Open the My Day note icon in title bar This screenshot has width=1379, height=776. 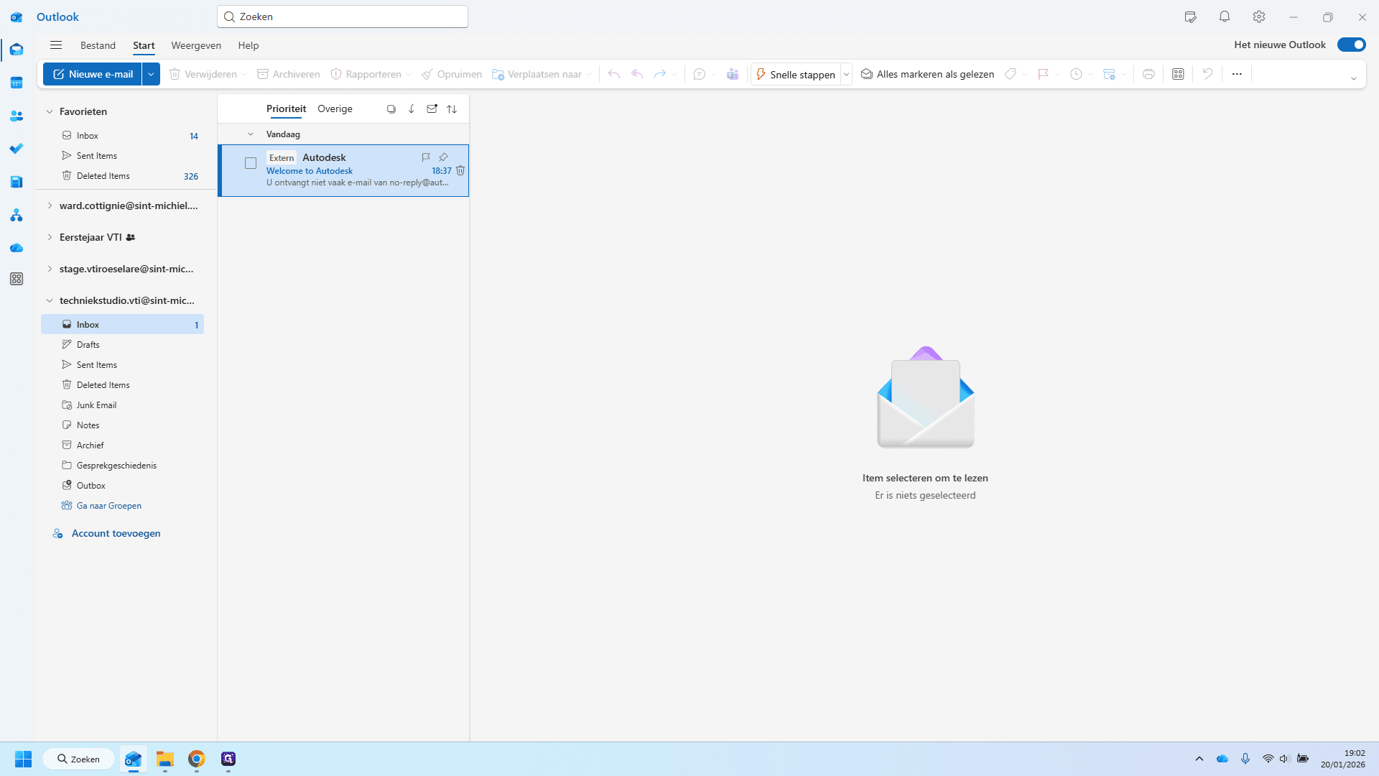point(1190,17)
